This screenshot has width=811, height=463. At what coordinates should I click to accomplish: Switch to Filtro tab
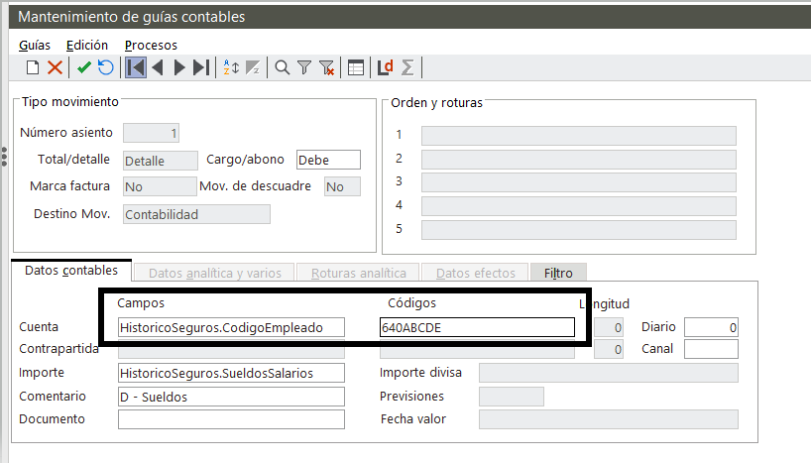point(558,273)
